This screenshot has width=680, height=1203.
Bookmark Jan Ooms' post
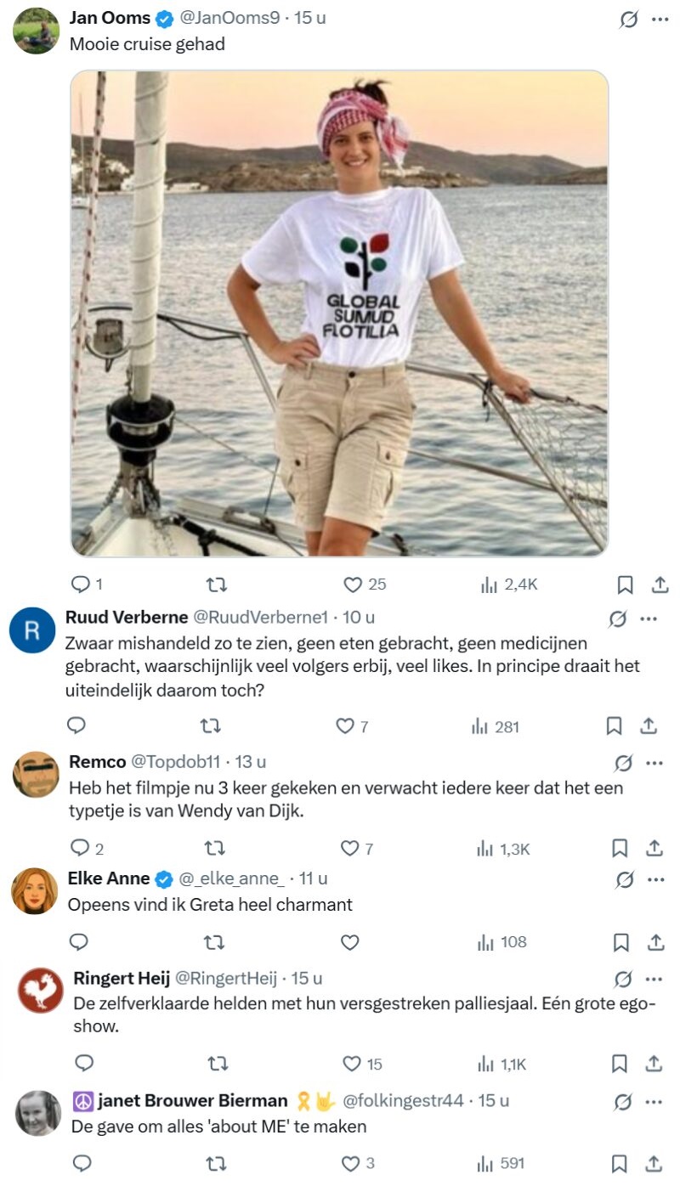coord(624,585)
